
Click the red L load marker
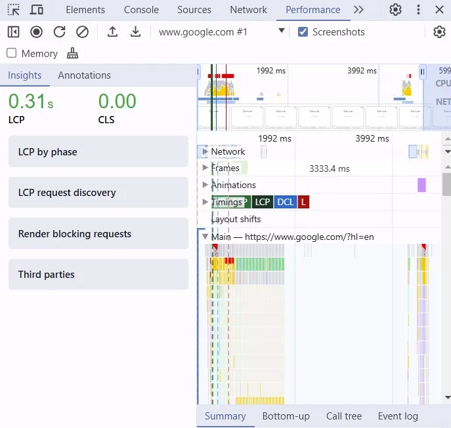[x=303, y=202]
